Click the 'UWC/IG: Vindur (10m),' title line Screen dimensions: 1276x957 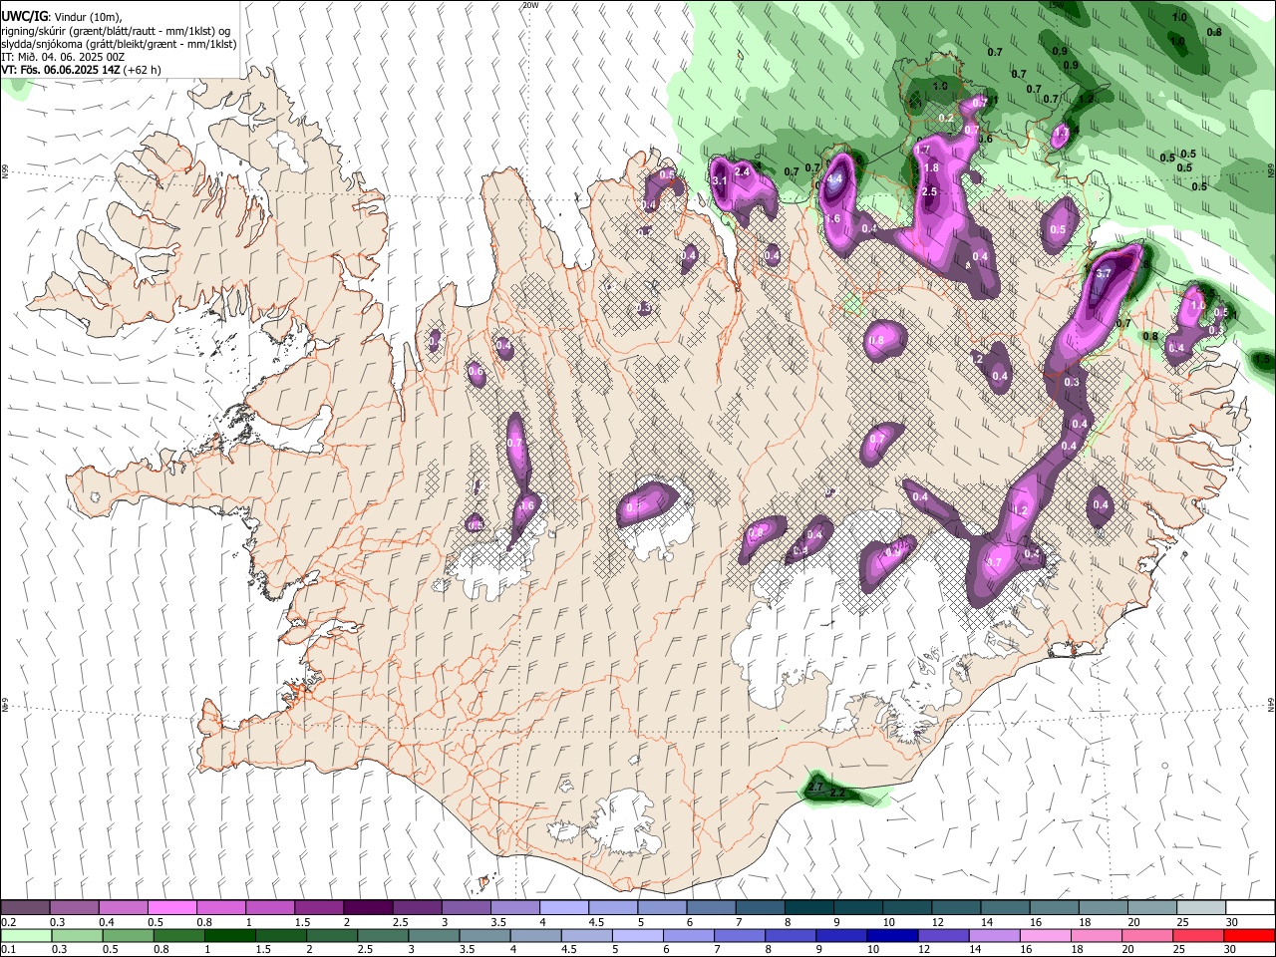pyautogui.click(x=62, y=16)
